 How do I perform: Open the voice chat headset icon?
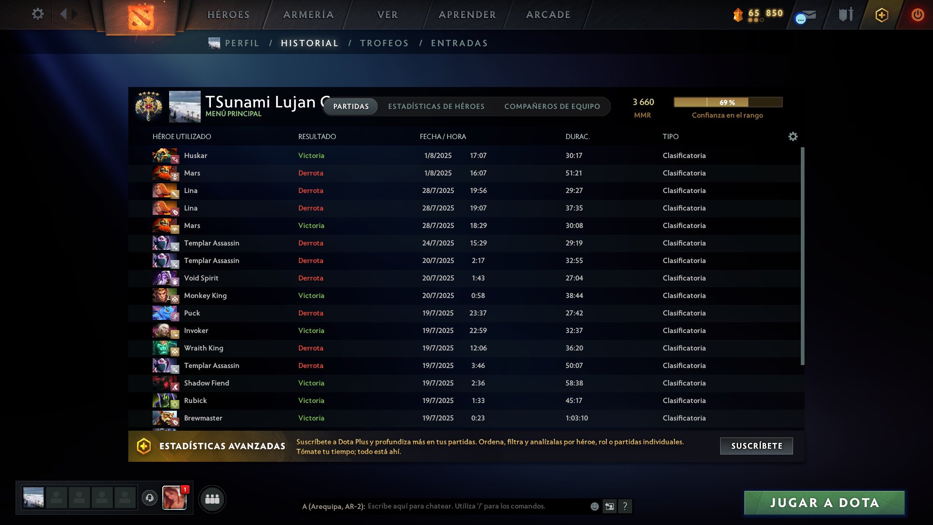pos(150,498)
